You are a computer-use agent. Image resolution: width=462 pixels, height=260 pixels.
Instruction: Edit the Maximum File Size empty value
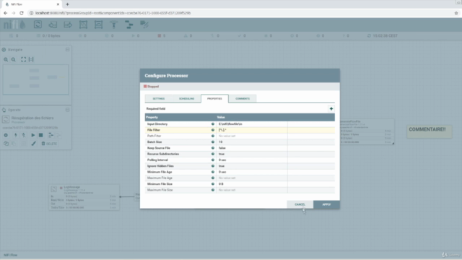coord(252,190)
